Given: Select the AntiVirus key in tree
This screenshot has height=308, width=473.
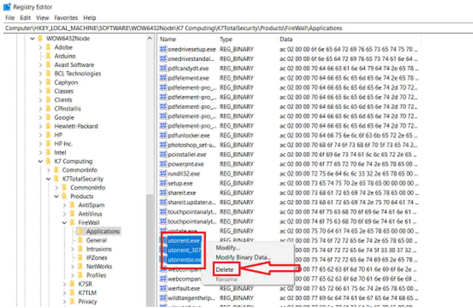Looking at the screenshot, I should tap(90, 213).
